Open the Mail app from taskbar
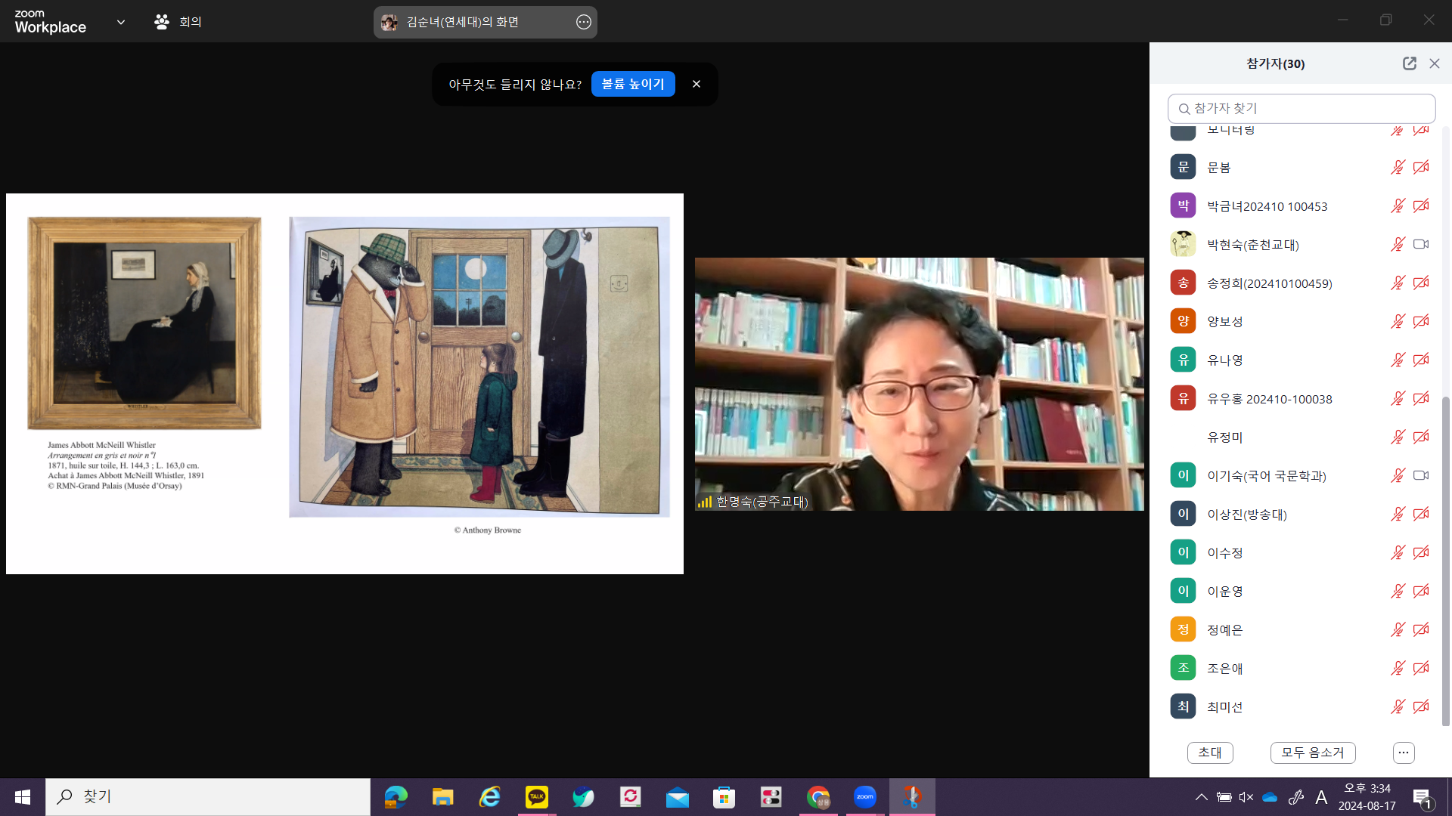 677,797
